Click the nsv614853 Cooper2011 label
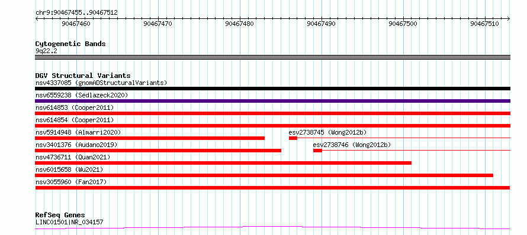Screen dimensions: 527x235 pos(75,107)
